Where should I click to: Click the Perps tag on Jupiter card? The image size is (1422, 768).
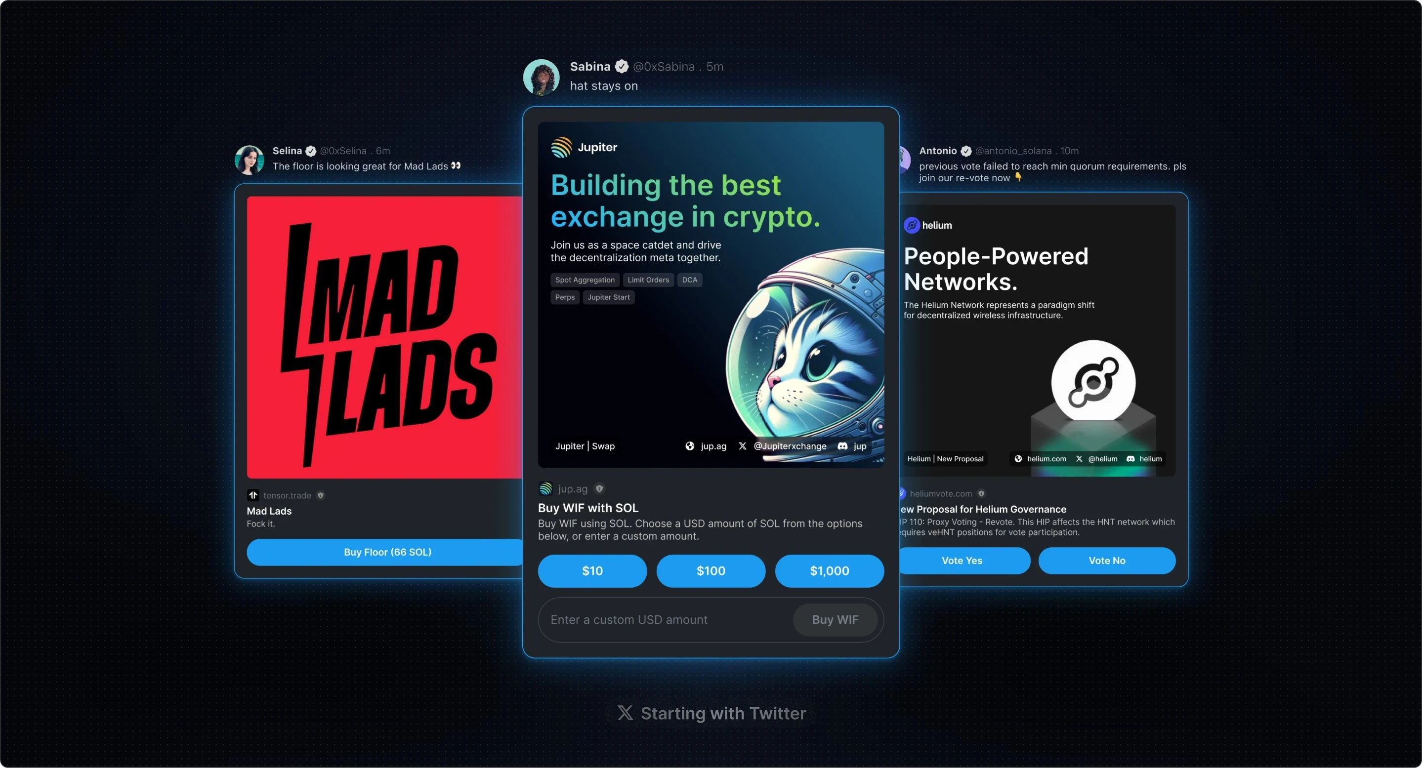point(565,297)
